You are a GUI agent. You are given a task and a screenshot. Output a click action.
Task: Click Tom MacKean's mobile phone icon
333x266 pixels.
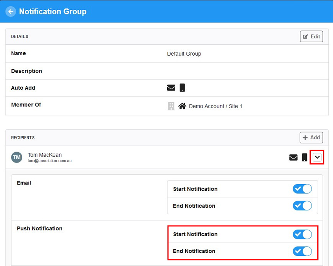pyautogui.click(x=304, y=157)
